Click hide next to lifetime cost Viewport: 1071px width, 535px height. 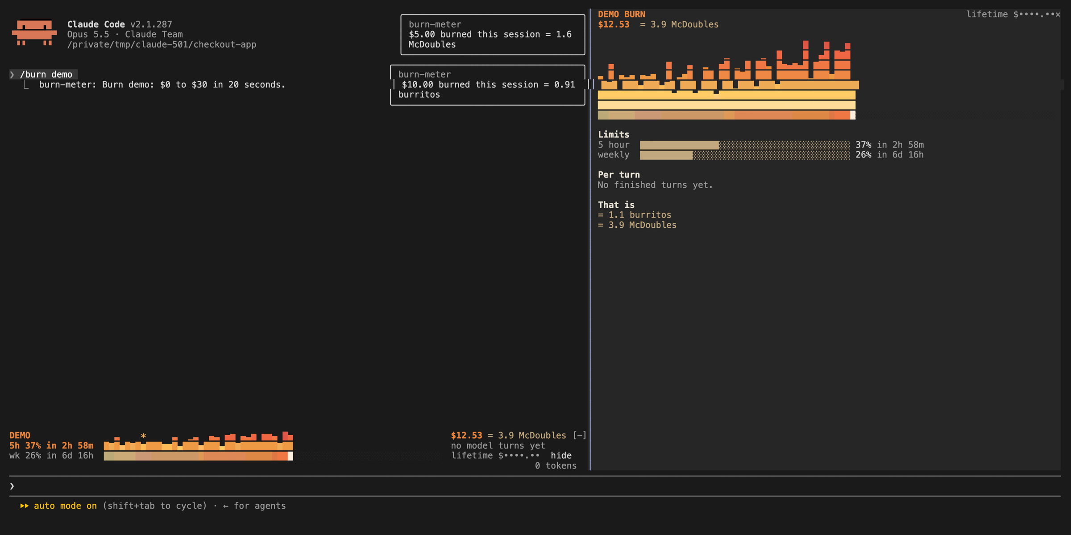(x=561, y=456)
